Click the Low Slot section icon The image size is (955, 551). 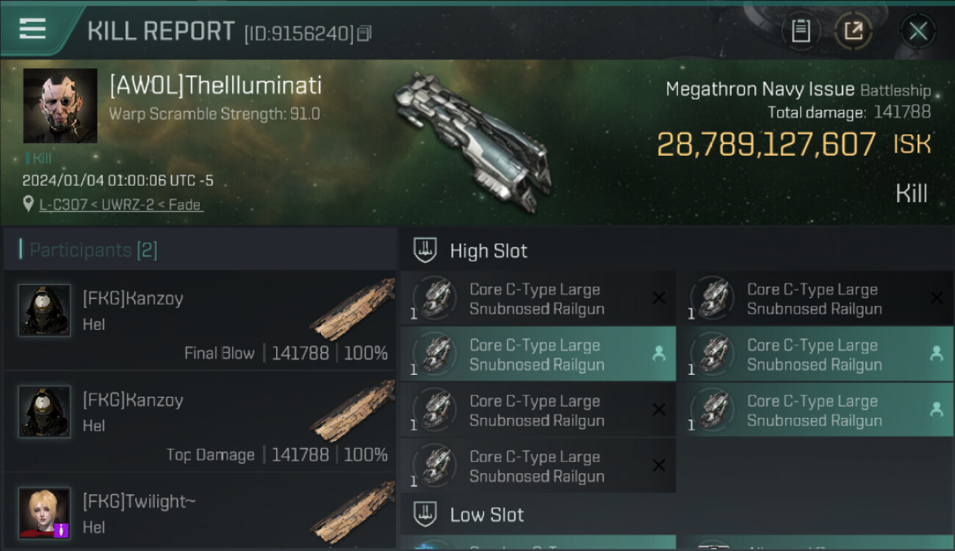pos(426,514)
